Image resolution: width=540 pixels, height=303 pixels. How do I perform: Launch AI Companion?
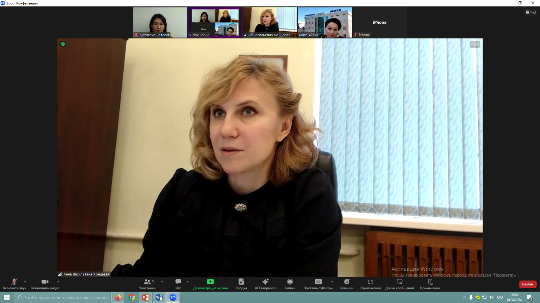(x=265, y=283)
